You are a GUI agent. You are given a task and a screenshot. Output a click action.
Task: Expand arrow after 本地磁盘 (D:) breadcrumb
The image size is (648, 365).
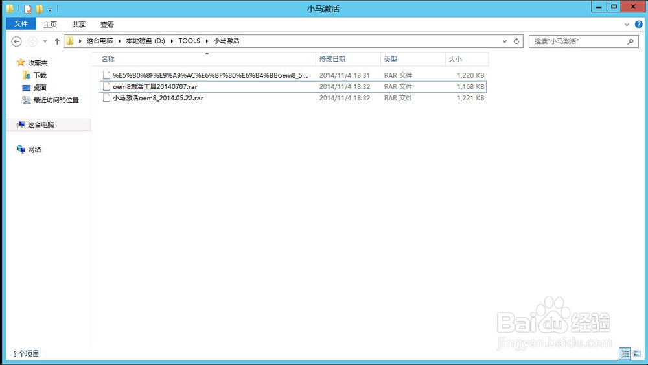pos(172,41)
